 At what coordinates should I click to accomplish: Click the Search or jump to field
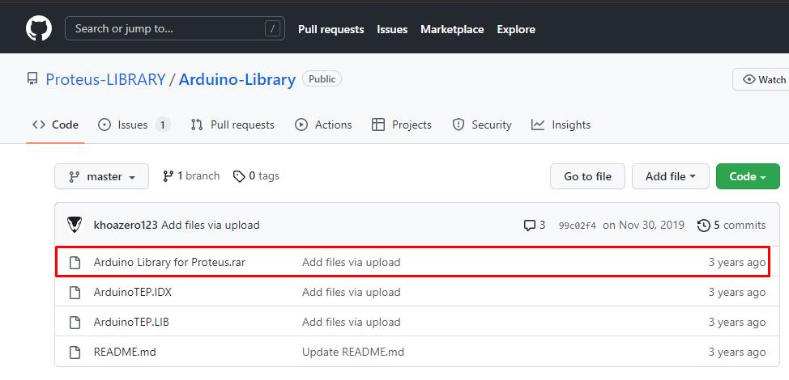click(175, 28)
